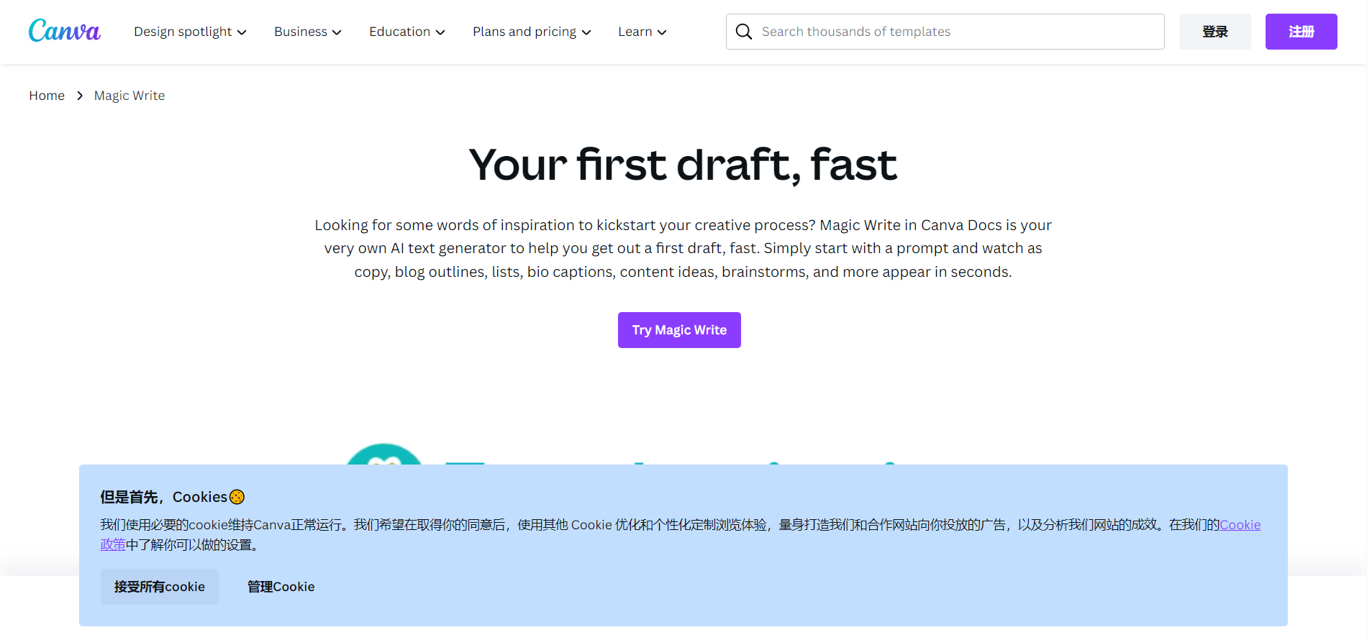
Task: Click the cookie emoji in the banner title
Action: [237, 497]
